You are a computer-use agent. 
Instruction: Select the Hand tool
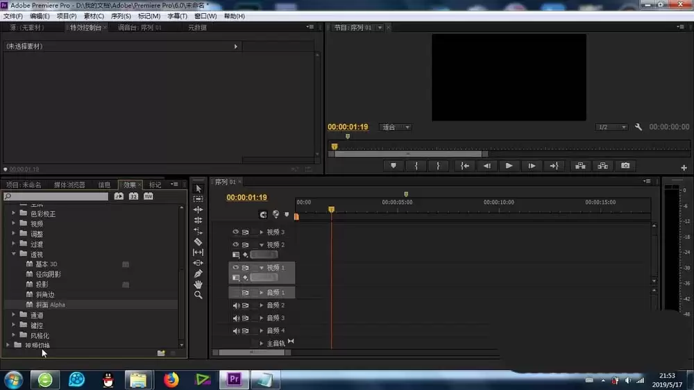pos(198,285)
